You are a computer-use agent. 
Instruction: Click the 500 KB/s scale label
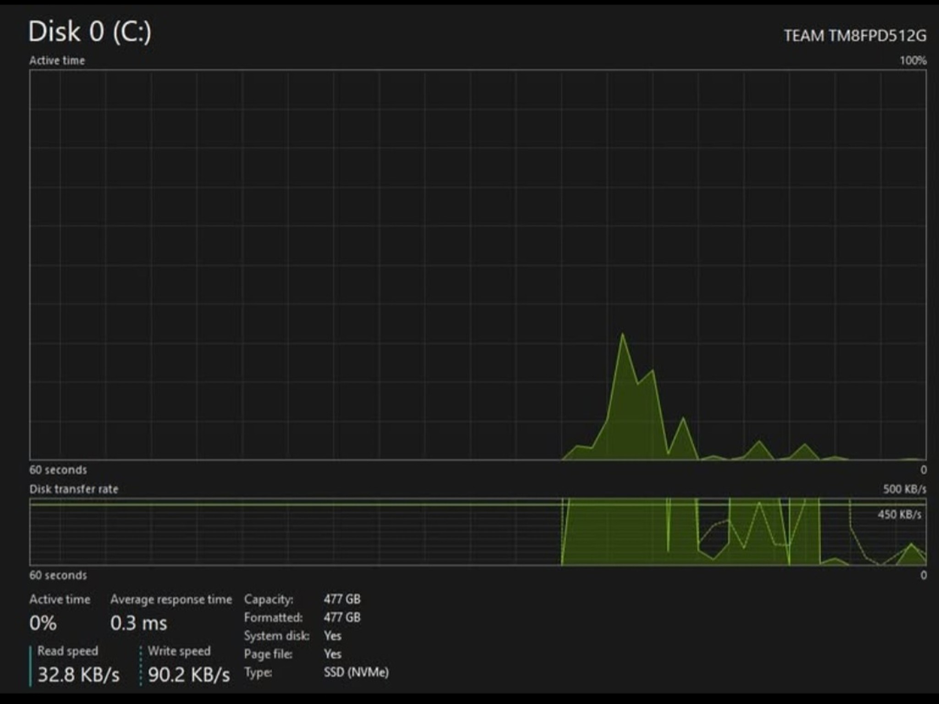(x=905, y=489)
